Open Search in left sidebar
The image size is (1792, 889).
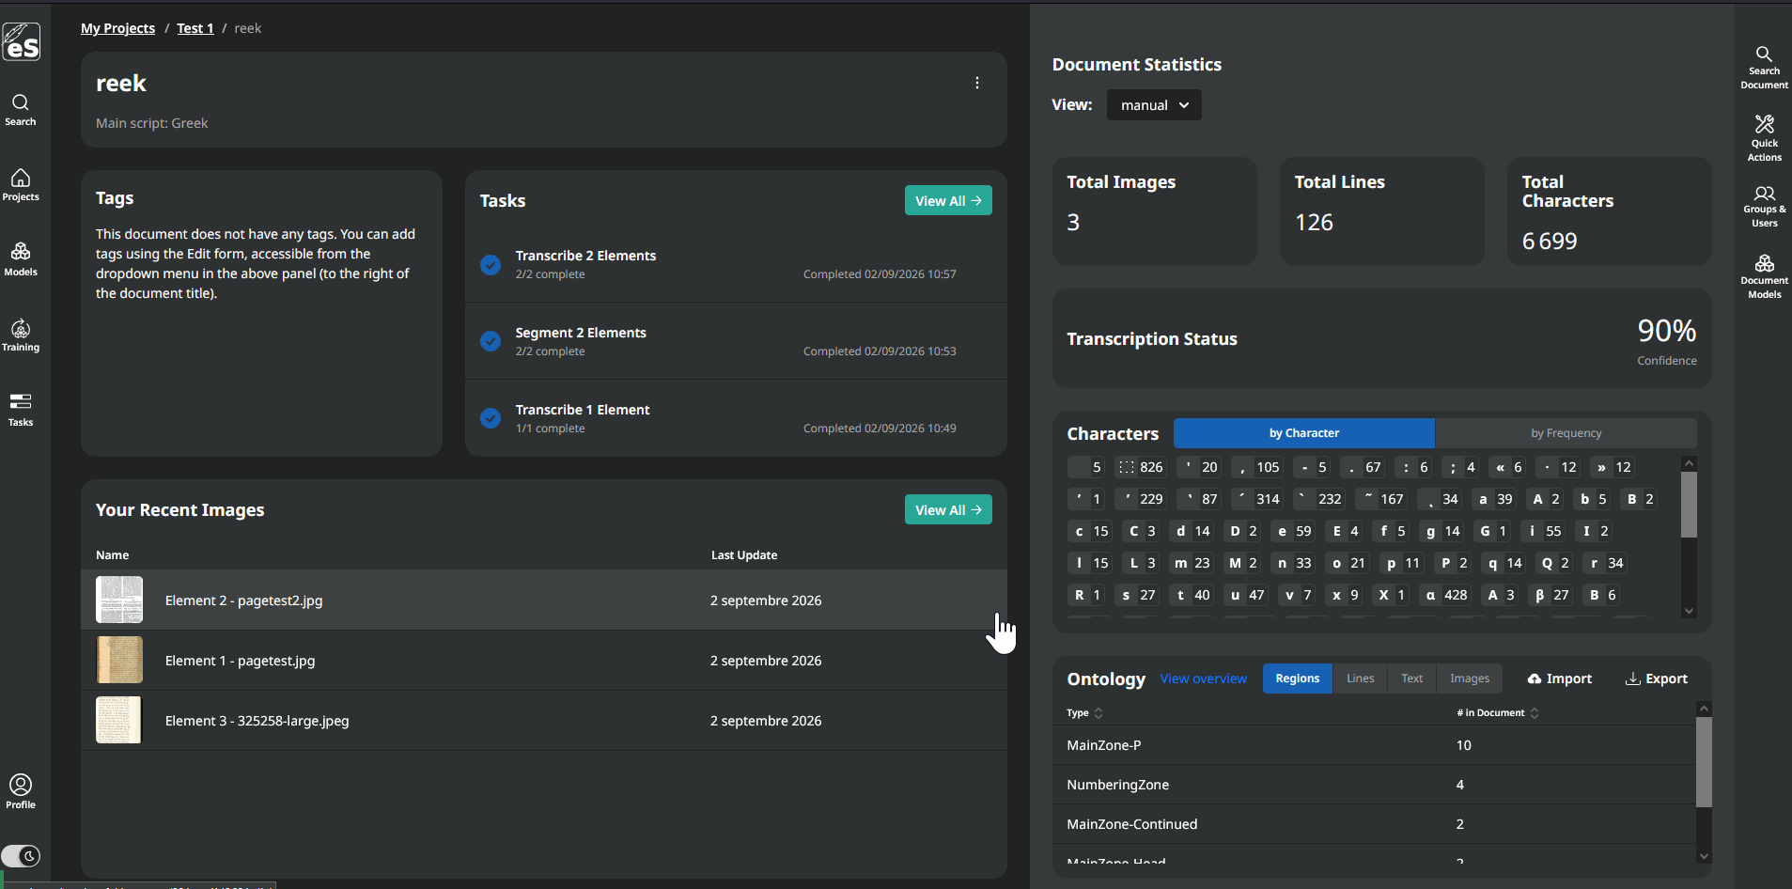pyautogui.click(x=21, y=110)
